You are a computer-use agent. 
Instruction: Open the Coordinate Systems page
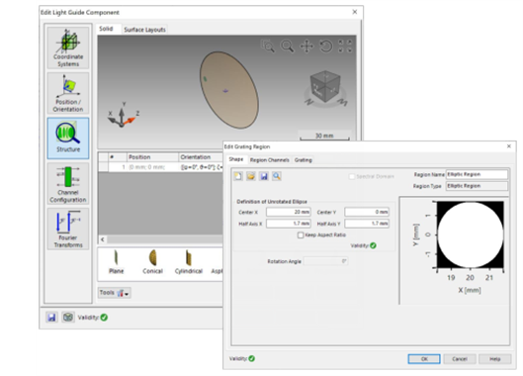click(x=68, y=47)
